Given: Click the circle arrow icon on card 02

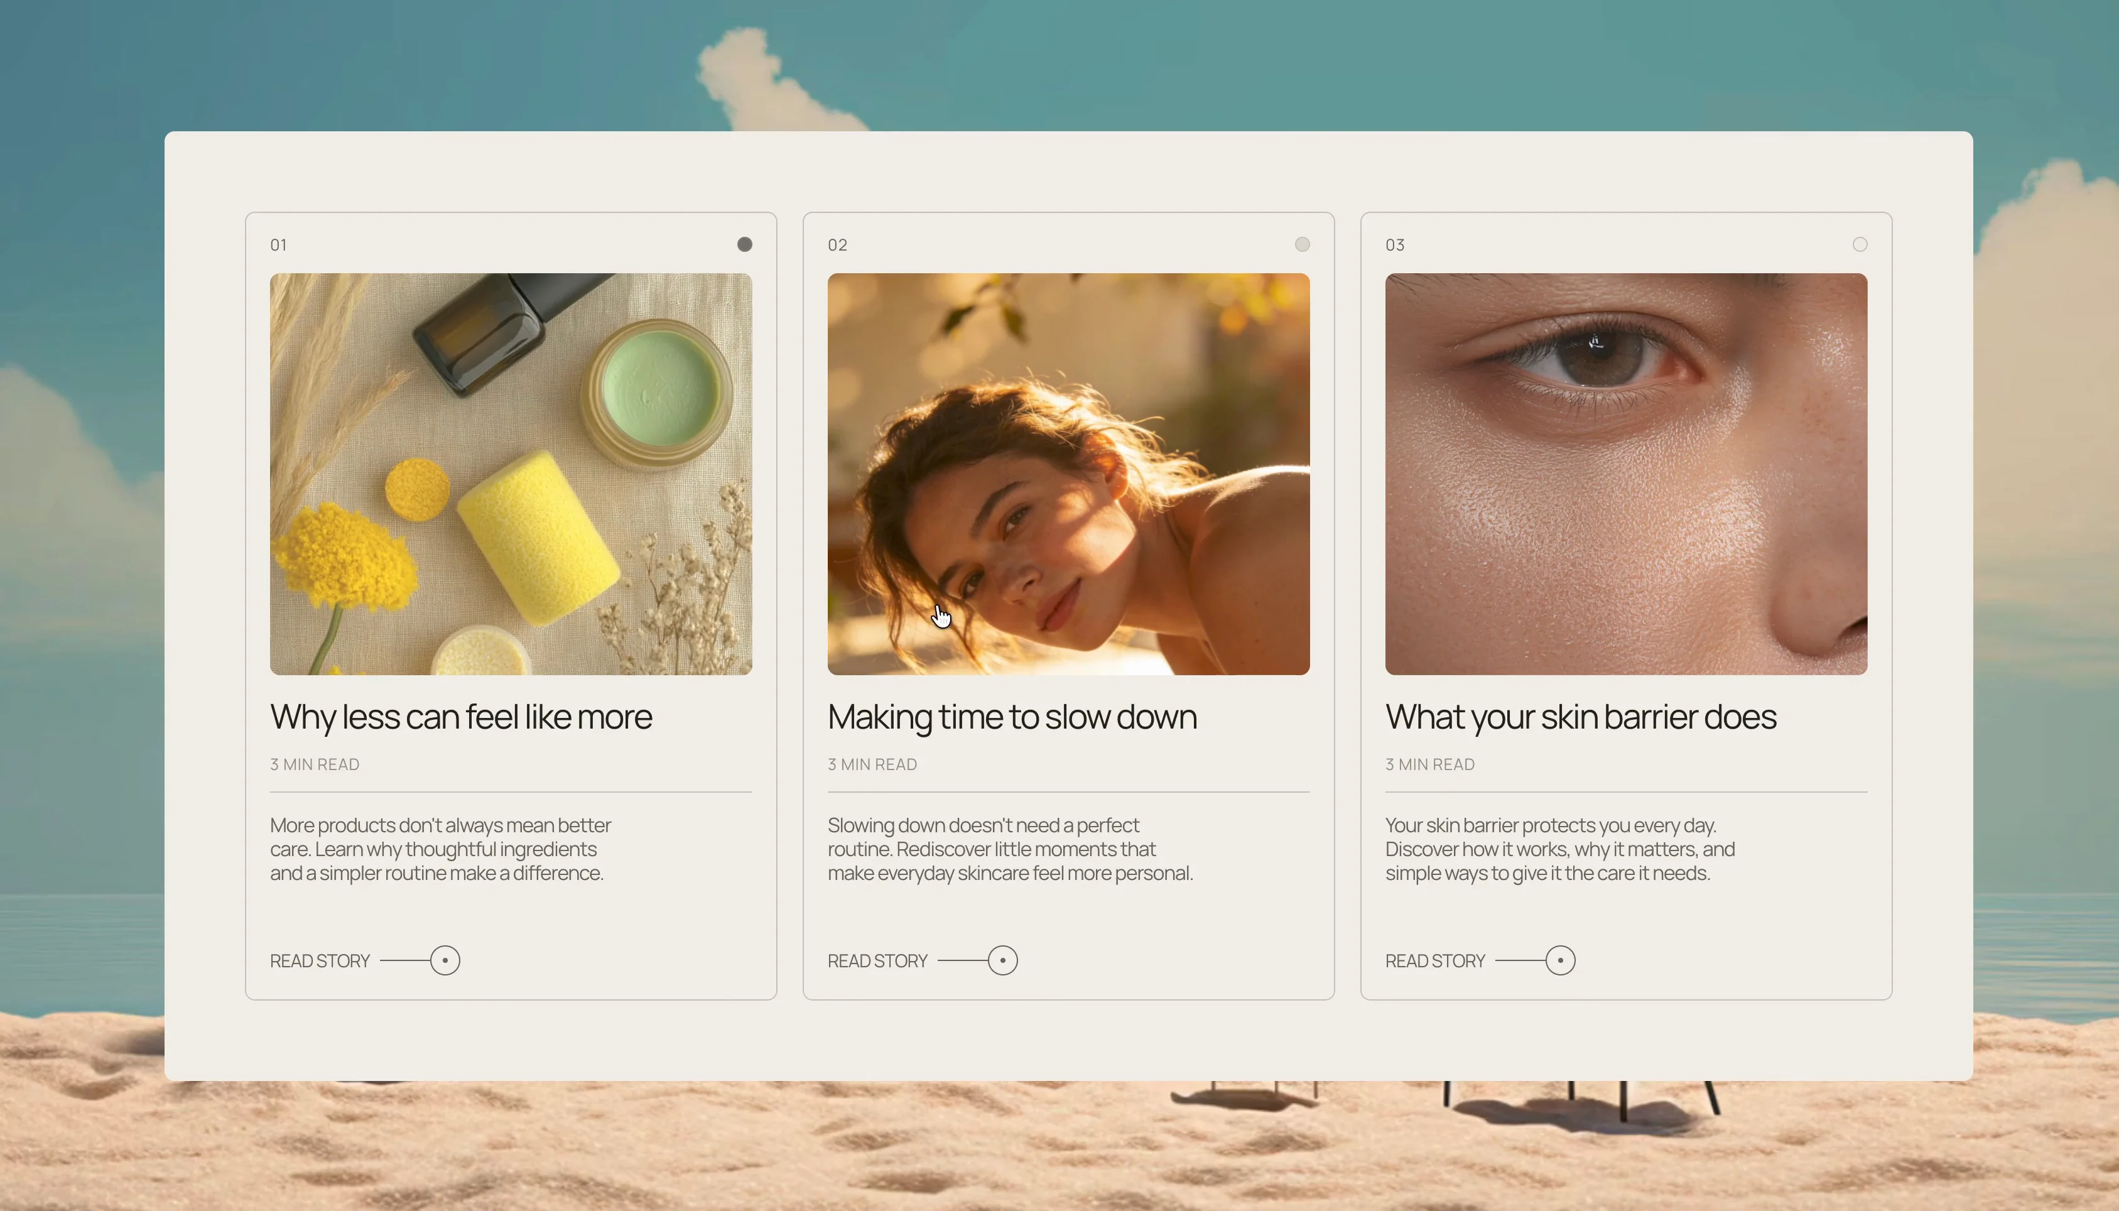Looking at the screenshot, I should (1003, 960).
